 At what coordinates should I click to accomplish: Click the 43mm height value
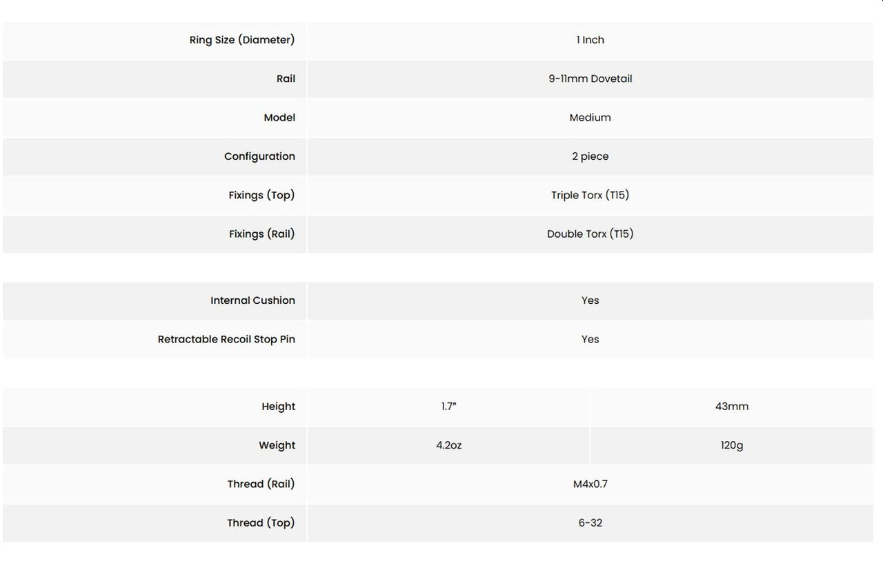point(731,407)
